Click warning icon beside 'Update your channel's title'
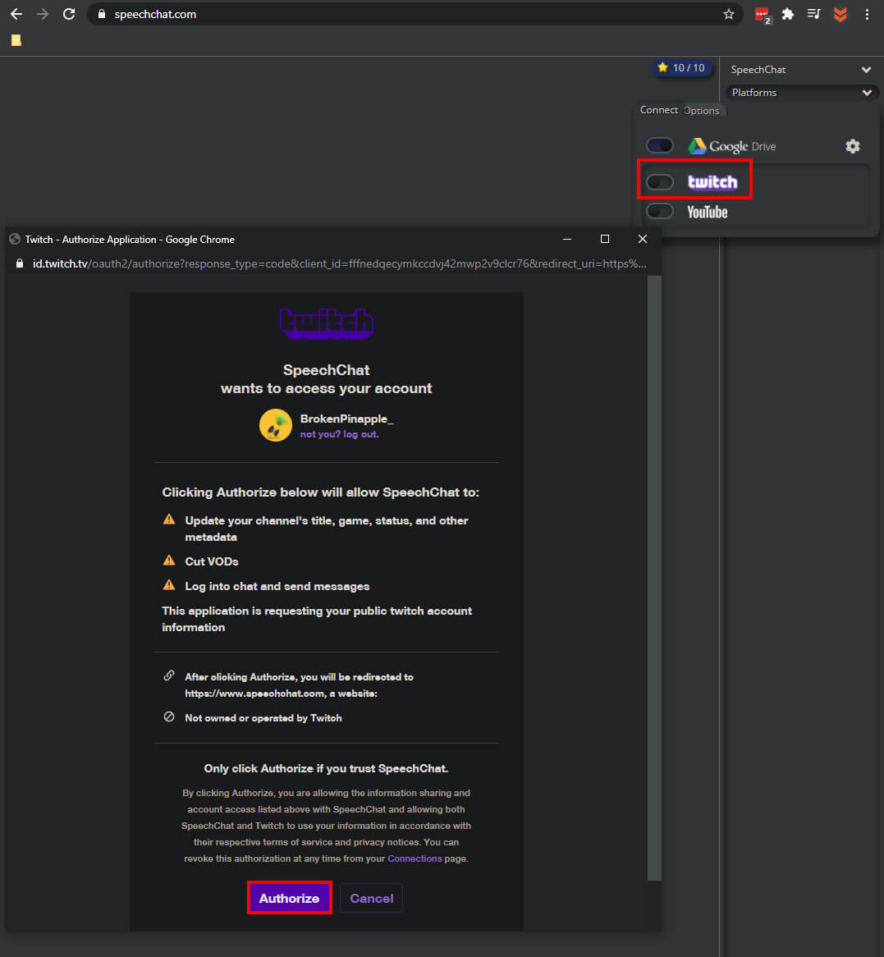The width and height of the screenshot is (884, 957). coord(169,520)
